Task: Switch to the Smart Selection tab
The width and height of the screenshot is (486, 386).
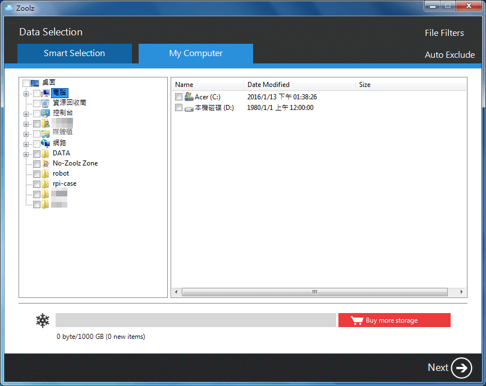Action: coord(75,53)
